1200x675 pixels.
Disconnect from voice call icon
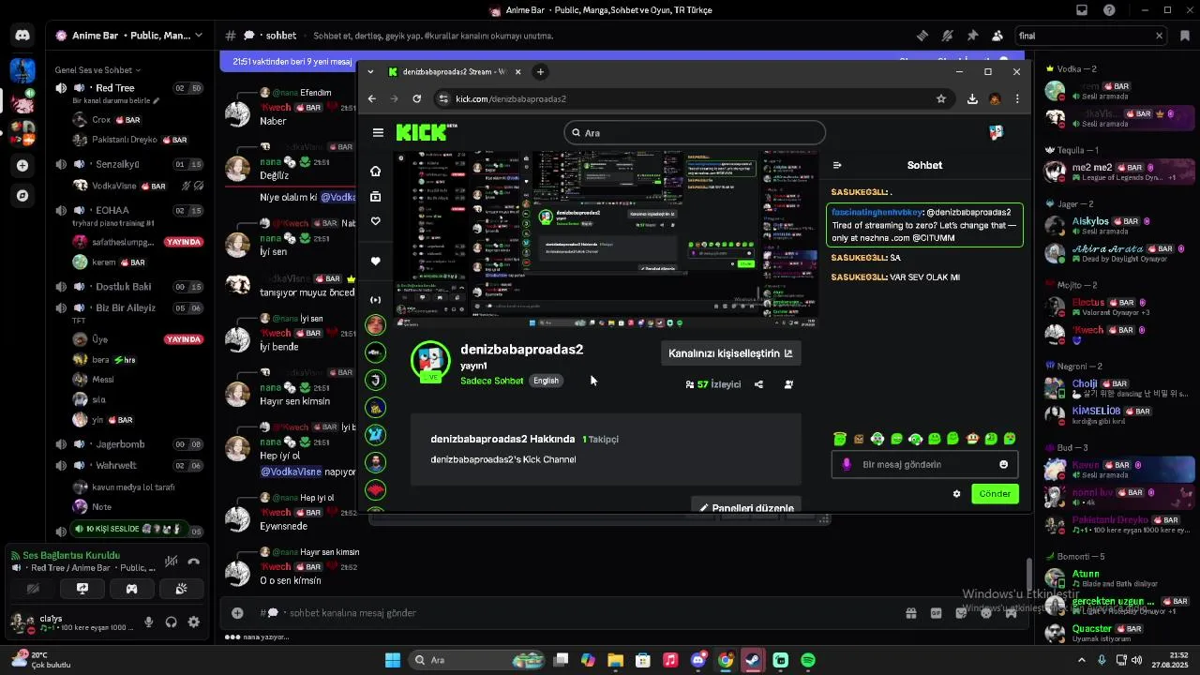click(194, 562)
